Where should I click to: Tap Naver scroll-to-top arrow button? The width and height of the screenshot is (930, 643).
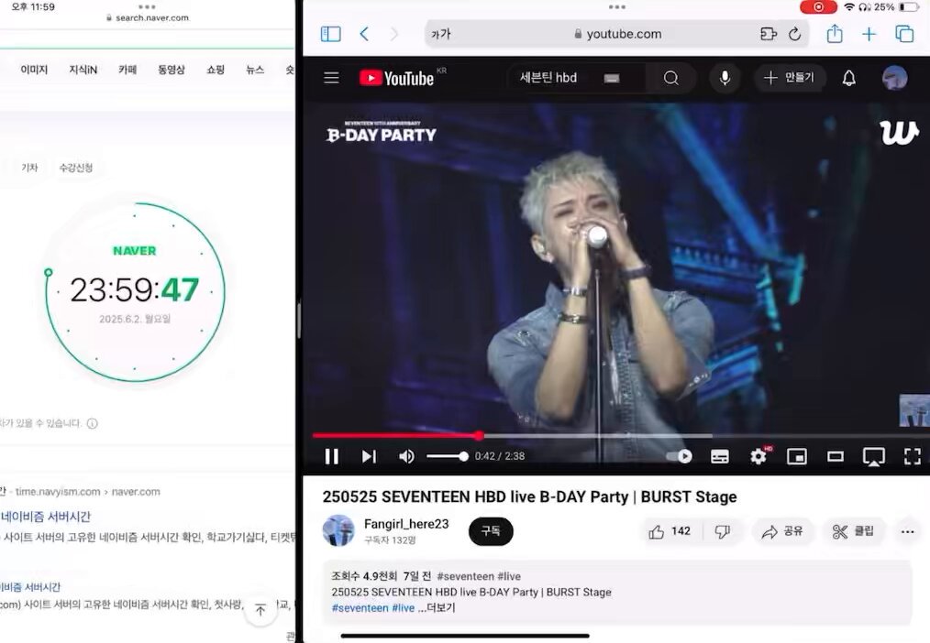click(x=260, y=609)
